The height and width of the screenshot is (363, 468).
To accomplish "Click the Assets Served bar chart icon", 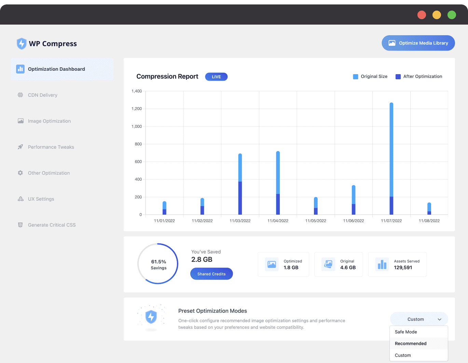I will (382, 264).
